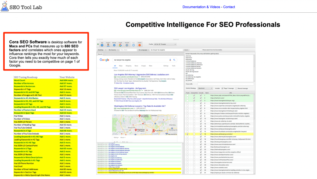
Task: Open the Profile threads dropdown
Action: click(165, 44)
